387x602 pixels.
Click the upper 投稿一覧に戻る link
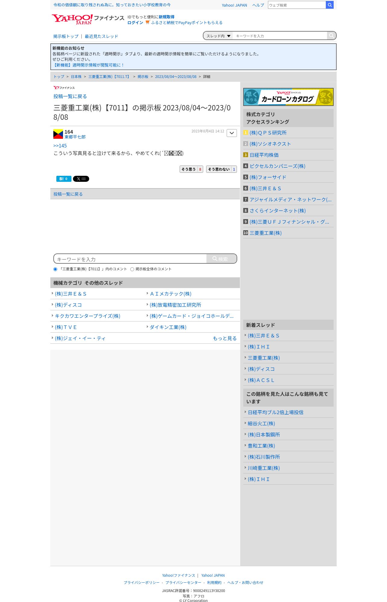[70, 96]
